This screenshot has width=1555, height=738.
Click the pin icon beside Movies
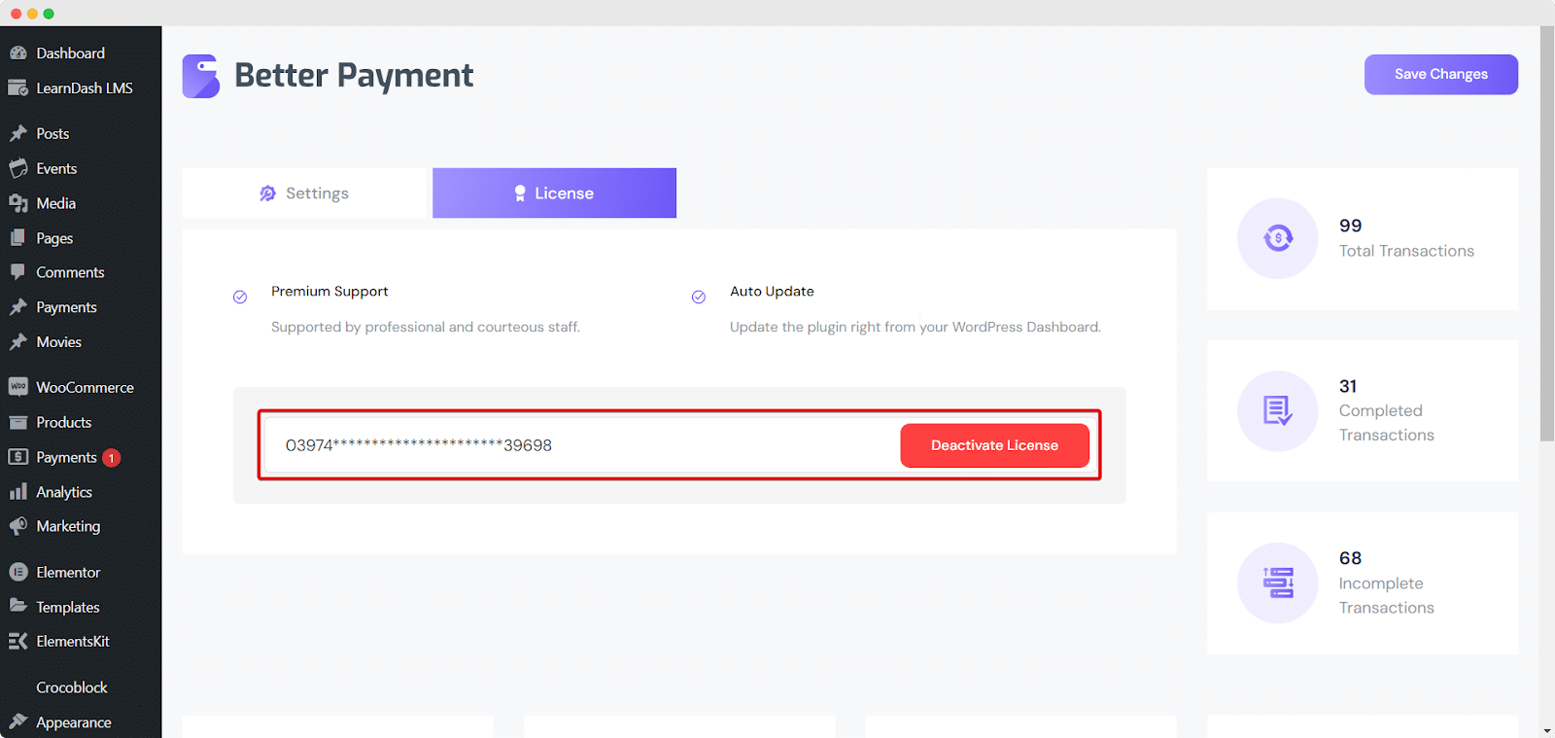[17, 342]
